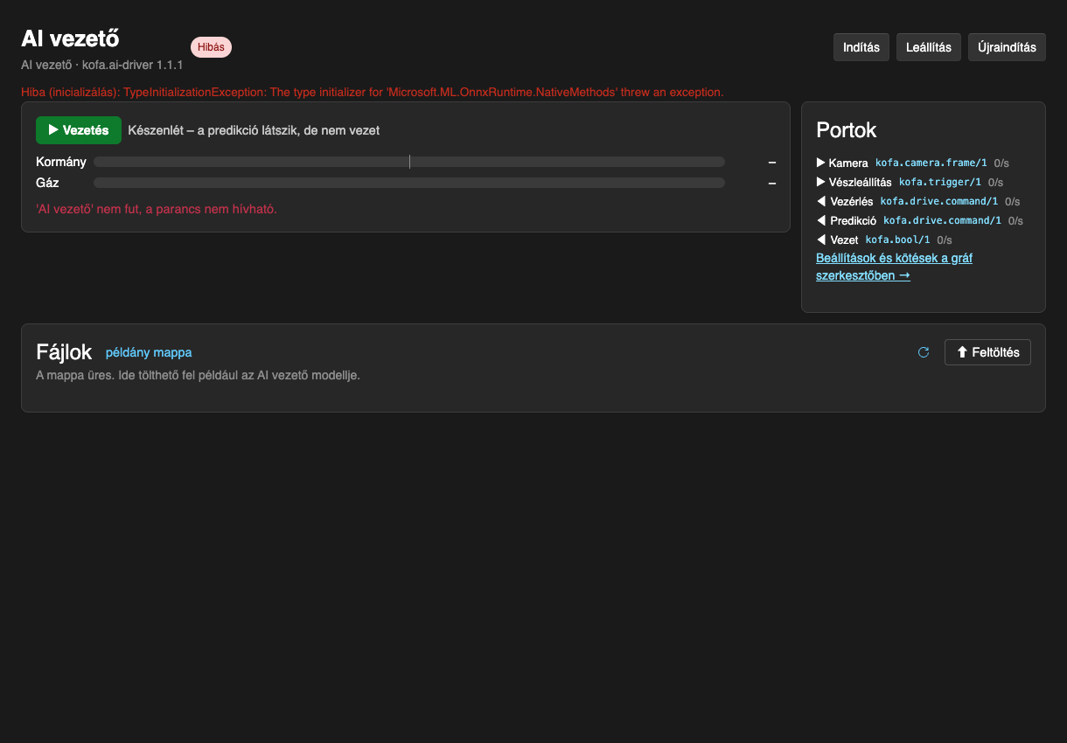
Task: Click the Predikció kofa.drive.command/1 label
Action: pos(943,220)
